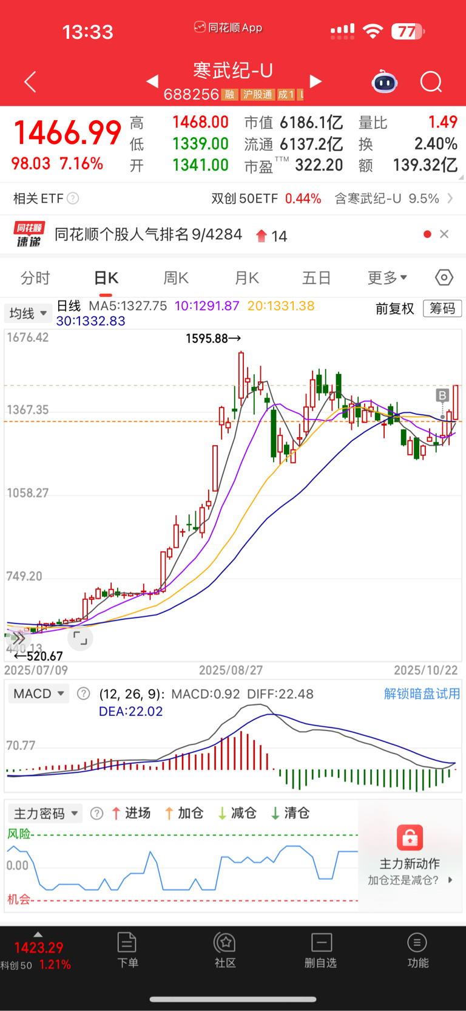466x1011 pixels.
Task: Expand quote details corner triangle
Action: [461, 177]
